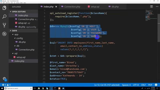
Task: Change indentation via Spaces: 4
Action: coord(126,85)
